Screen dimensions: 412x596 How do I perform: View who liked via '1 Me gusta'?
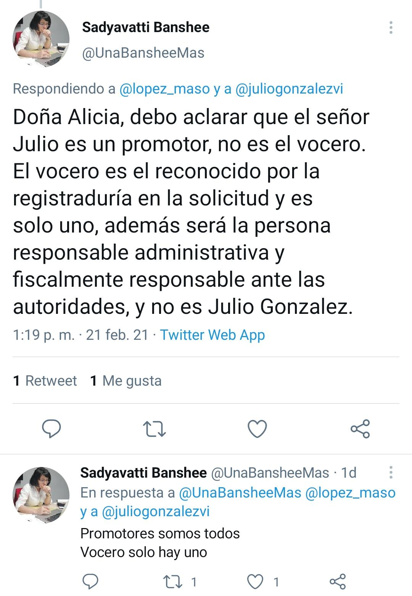click(x=126, y=381)
